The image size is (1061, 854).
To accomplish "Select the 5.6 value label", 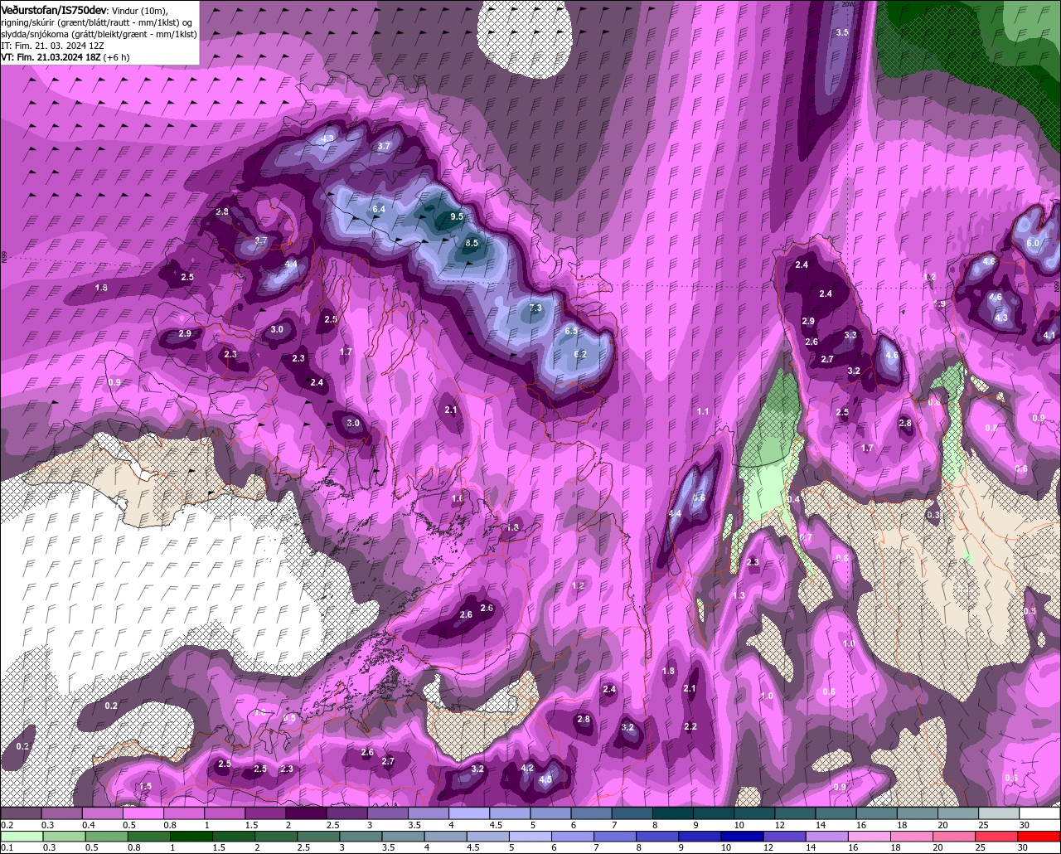I will pyautogui.click(x=699, y=498).
